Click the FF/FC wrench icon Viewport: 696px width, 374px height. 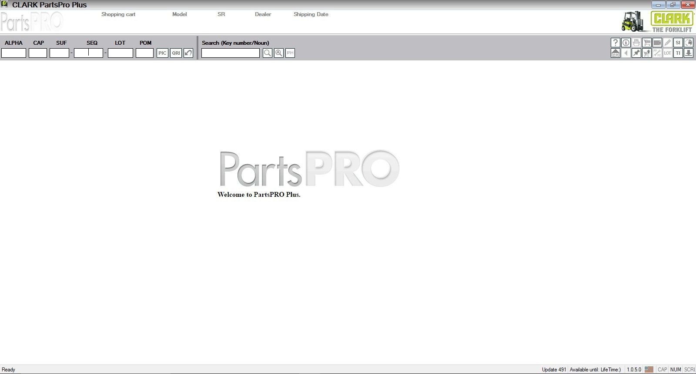coord(657,53)
